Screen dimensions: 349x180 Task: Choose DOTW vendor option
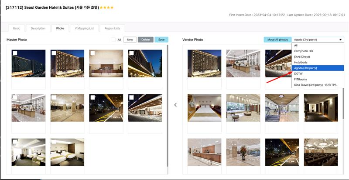(x=318, y=73)
